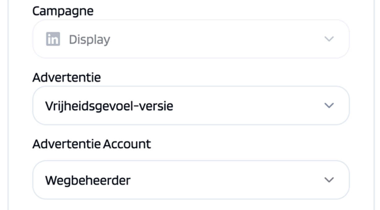
Task: Click the chevron beside Wegbeheerder
Action: click(329, 180)
